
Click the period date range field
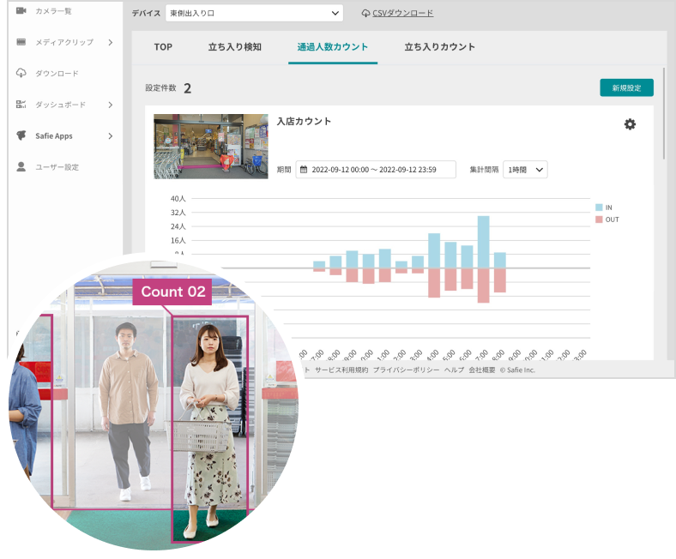pos(376,170)
